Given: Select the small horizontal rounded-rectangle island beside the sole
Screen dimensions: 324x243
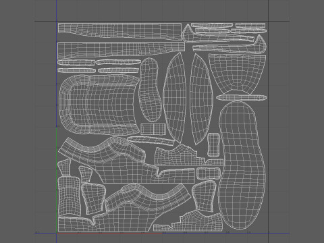Looking at the screenshot, I should pos(209,173).
